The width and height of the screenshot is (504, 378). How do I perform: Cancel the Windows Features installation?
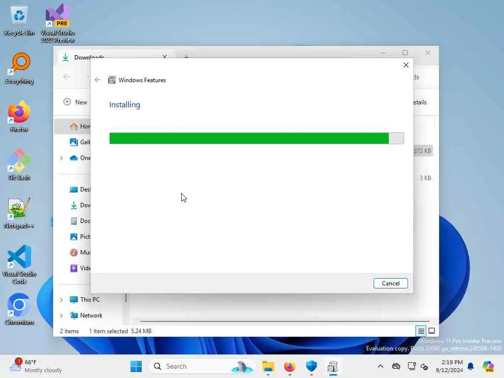click(x=390, y=283)
